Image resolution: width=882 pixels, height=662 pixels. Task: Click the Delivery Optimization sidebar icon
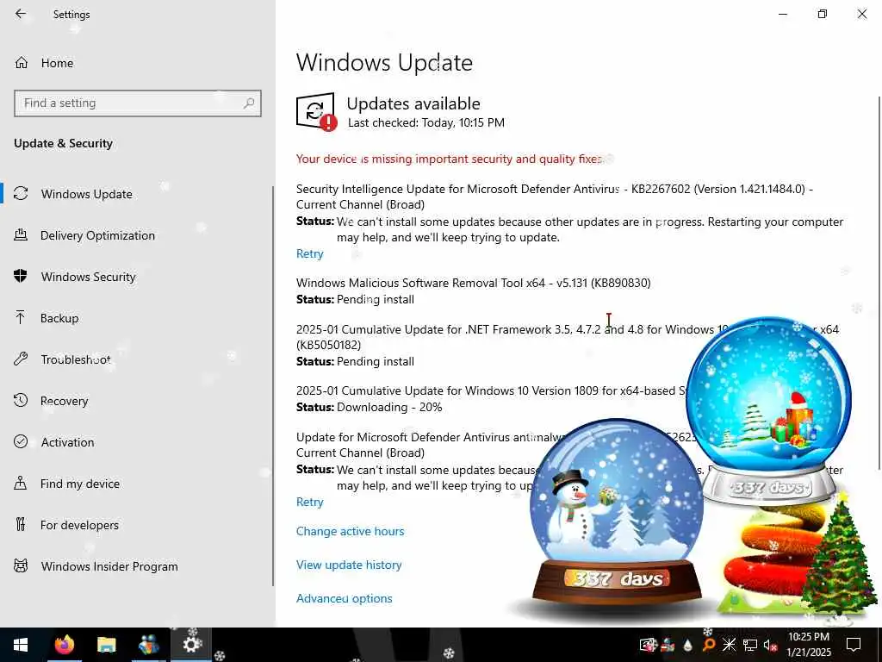click(21, 235)
